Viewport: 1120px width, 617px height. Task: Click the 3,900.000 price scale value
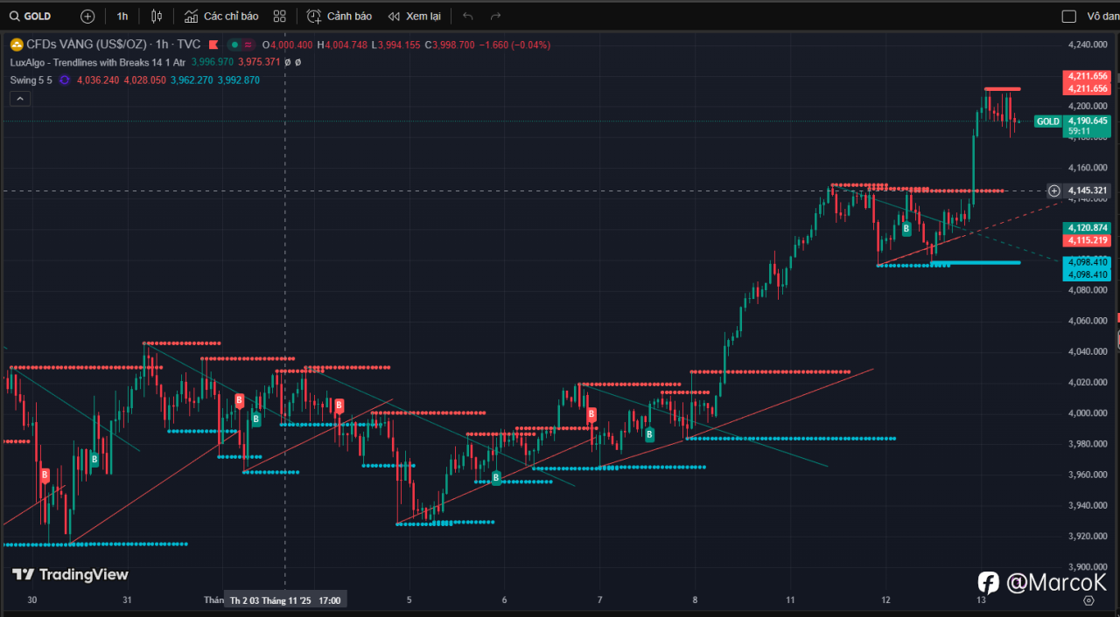[1088, 566]
